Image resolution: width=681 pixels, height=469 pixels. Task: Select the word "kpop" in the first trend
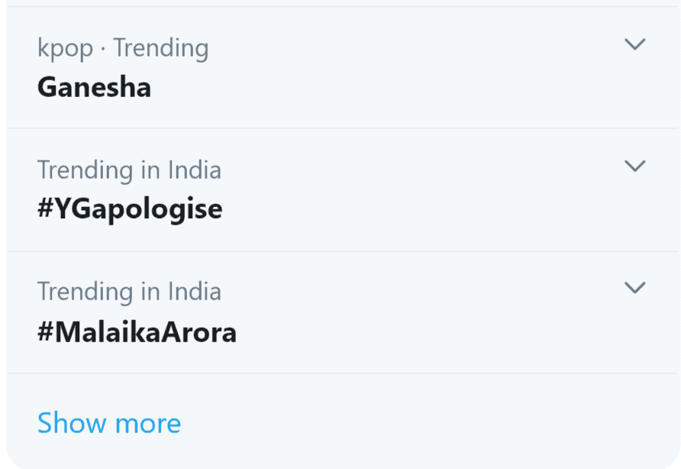coord(64,49)
